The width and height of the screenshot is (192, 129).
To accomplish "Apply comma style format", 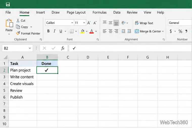I will [186, 31].
